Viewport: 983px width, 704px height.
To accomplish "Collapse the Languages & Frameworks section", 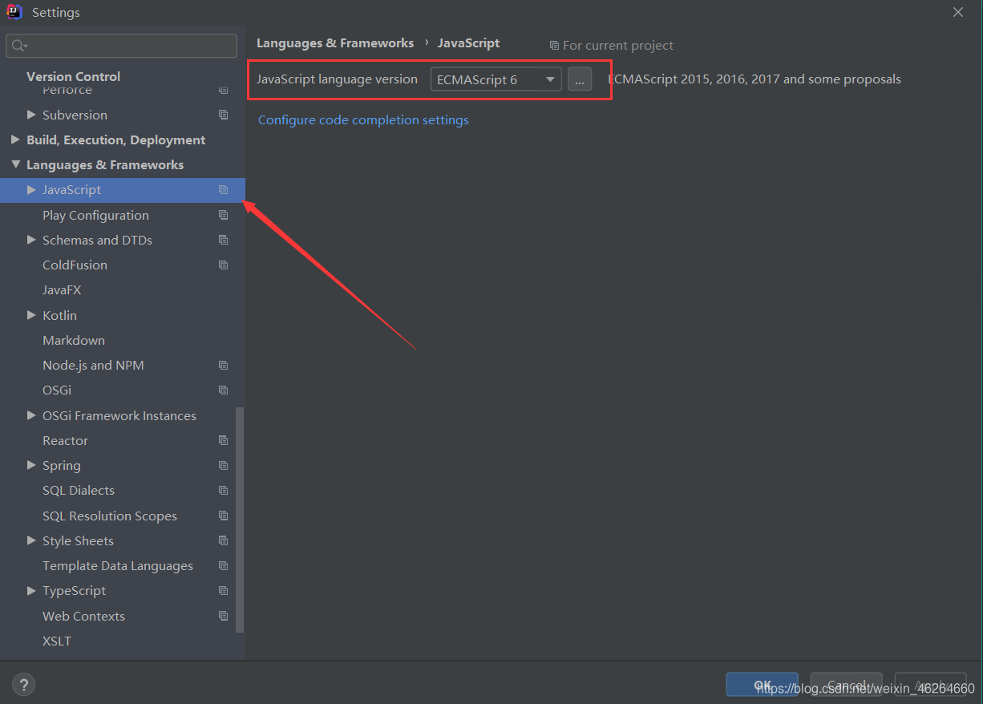I will [15, 164].
